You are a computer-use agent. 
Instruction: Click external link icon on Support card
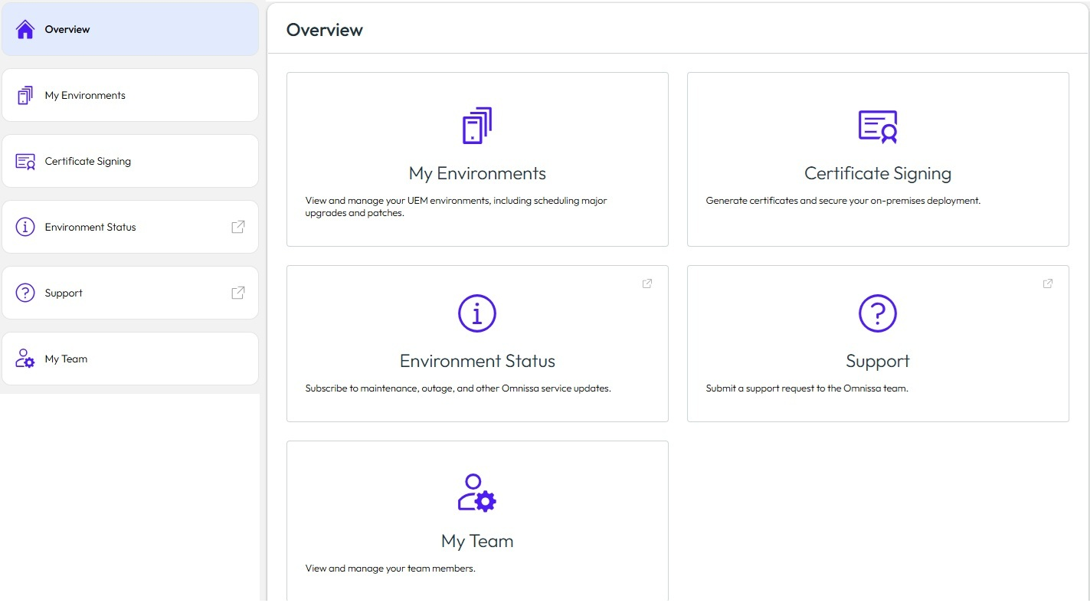click(1048, 283)
